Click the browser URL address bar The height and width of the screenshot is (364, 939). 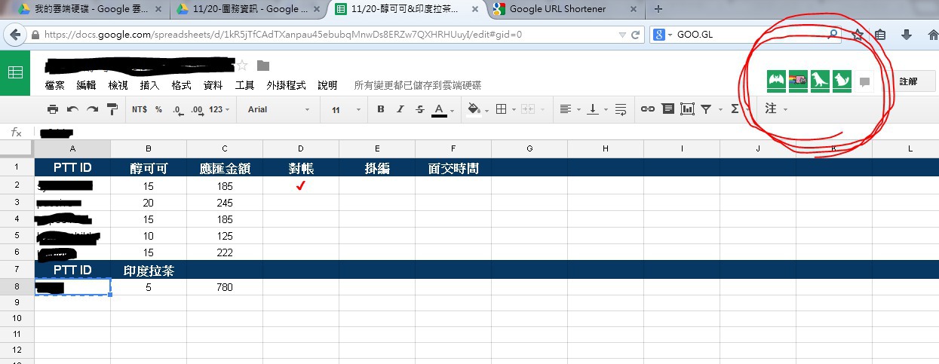pyautogui.click(x=324, y=35)
